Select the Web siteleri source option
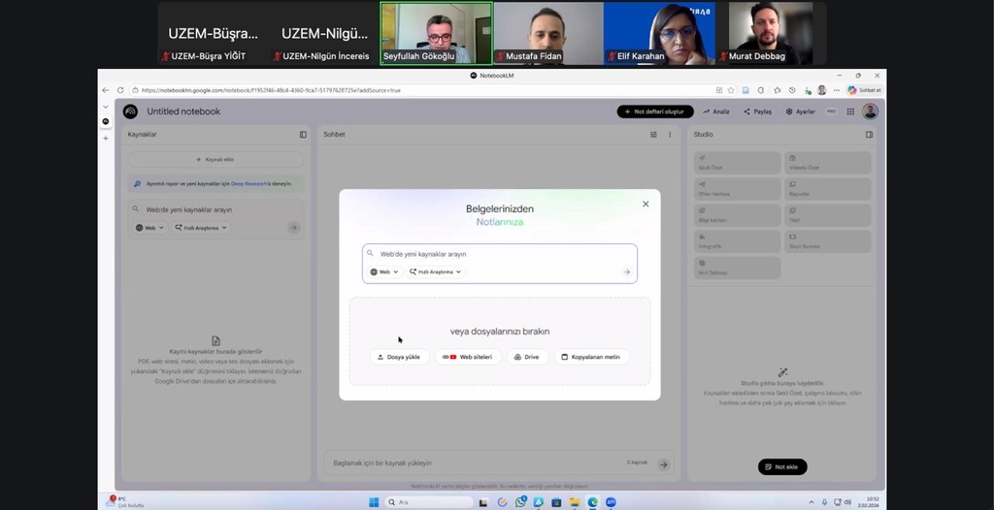Image resolution: width=994 pixels, height=510 pixels. click(468, 357)
